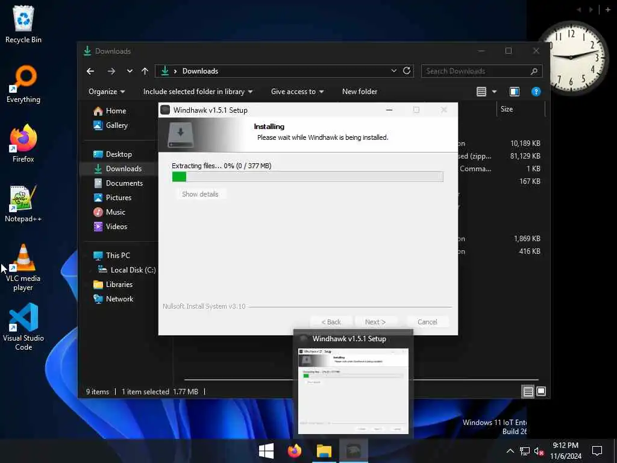Viewport: 617px width, 463px height.
Task: Change view layout icon in explorer
Action: click(x=481, y=92)
